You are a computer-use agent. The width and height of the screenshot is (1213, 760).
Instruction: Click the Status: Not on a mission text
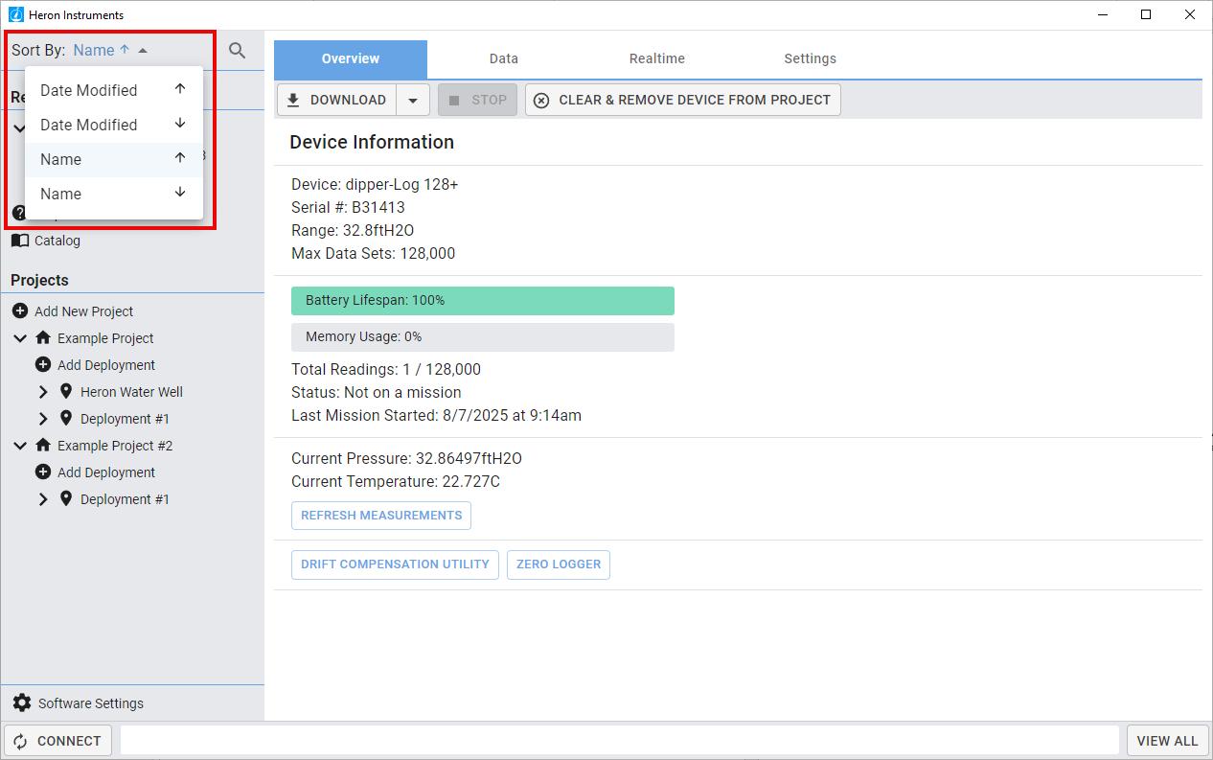click(x=377, y=393)
